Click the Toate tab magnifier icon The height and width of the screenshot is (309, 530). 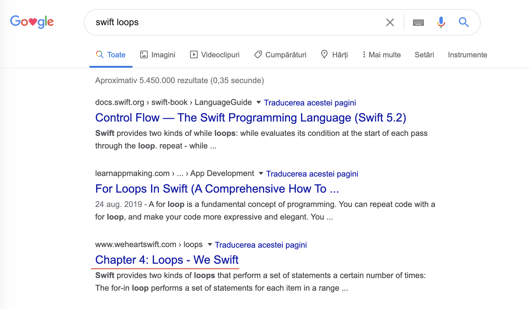tap(100, 54)
